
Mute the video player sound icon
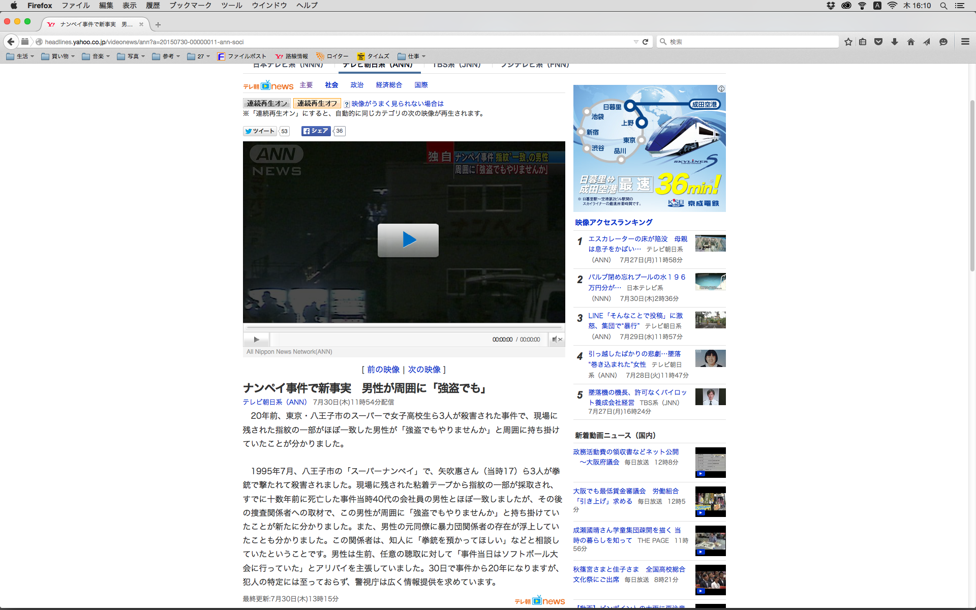557,340
